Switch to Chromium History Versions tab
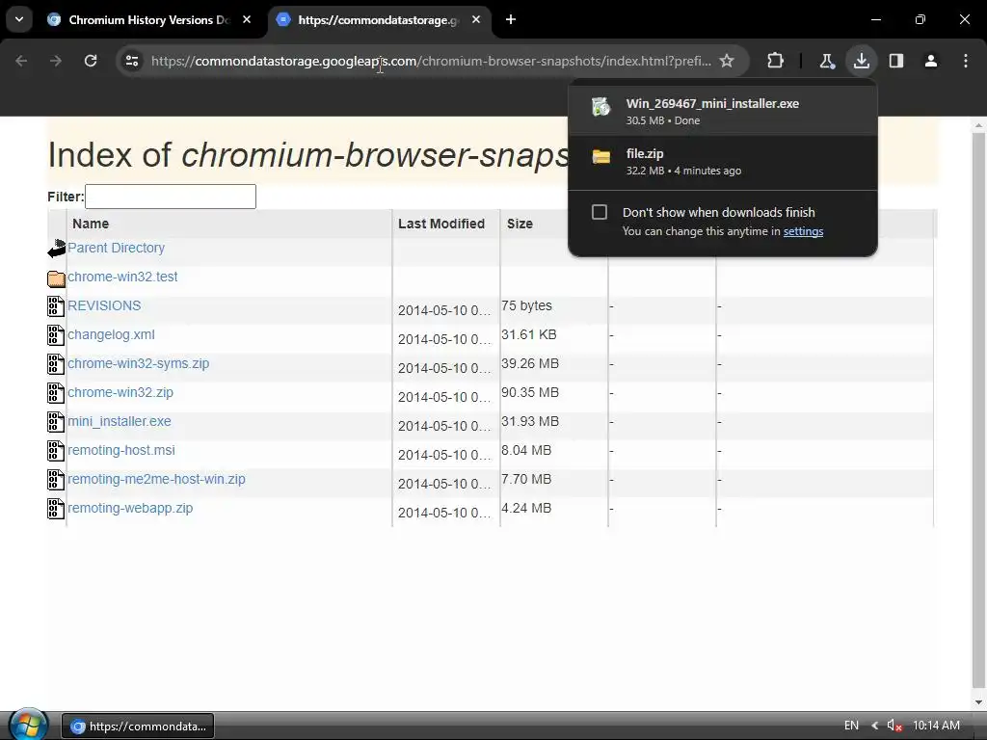 click(x=149, y=19)
